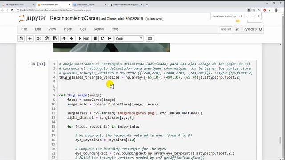
Task: Open the Chrome three-dot menu
Action: coord(281,10)
